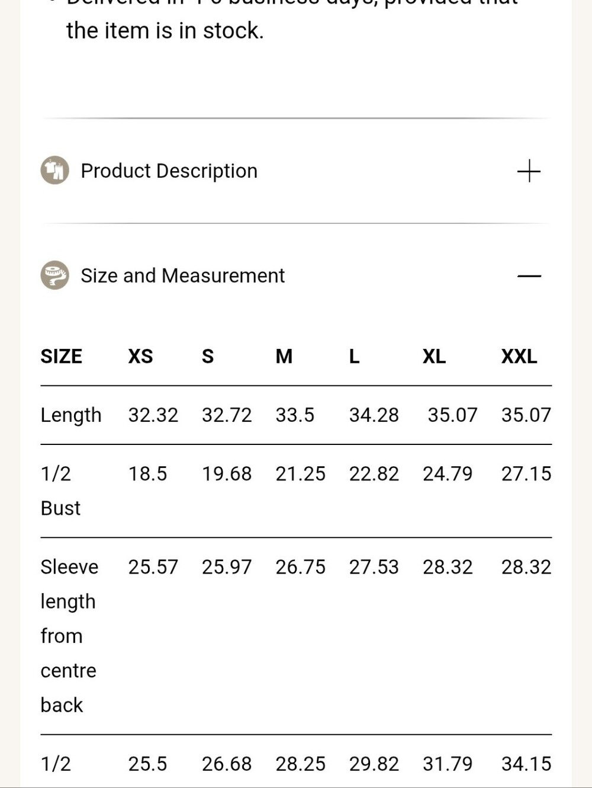The height and width of the screenshot is (788, 592).
Task: Click the 1/2 Bust row label
Action: tap(60, 491)
